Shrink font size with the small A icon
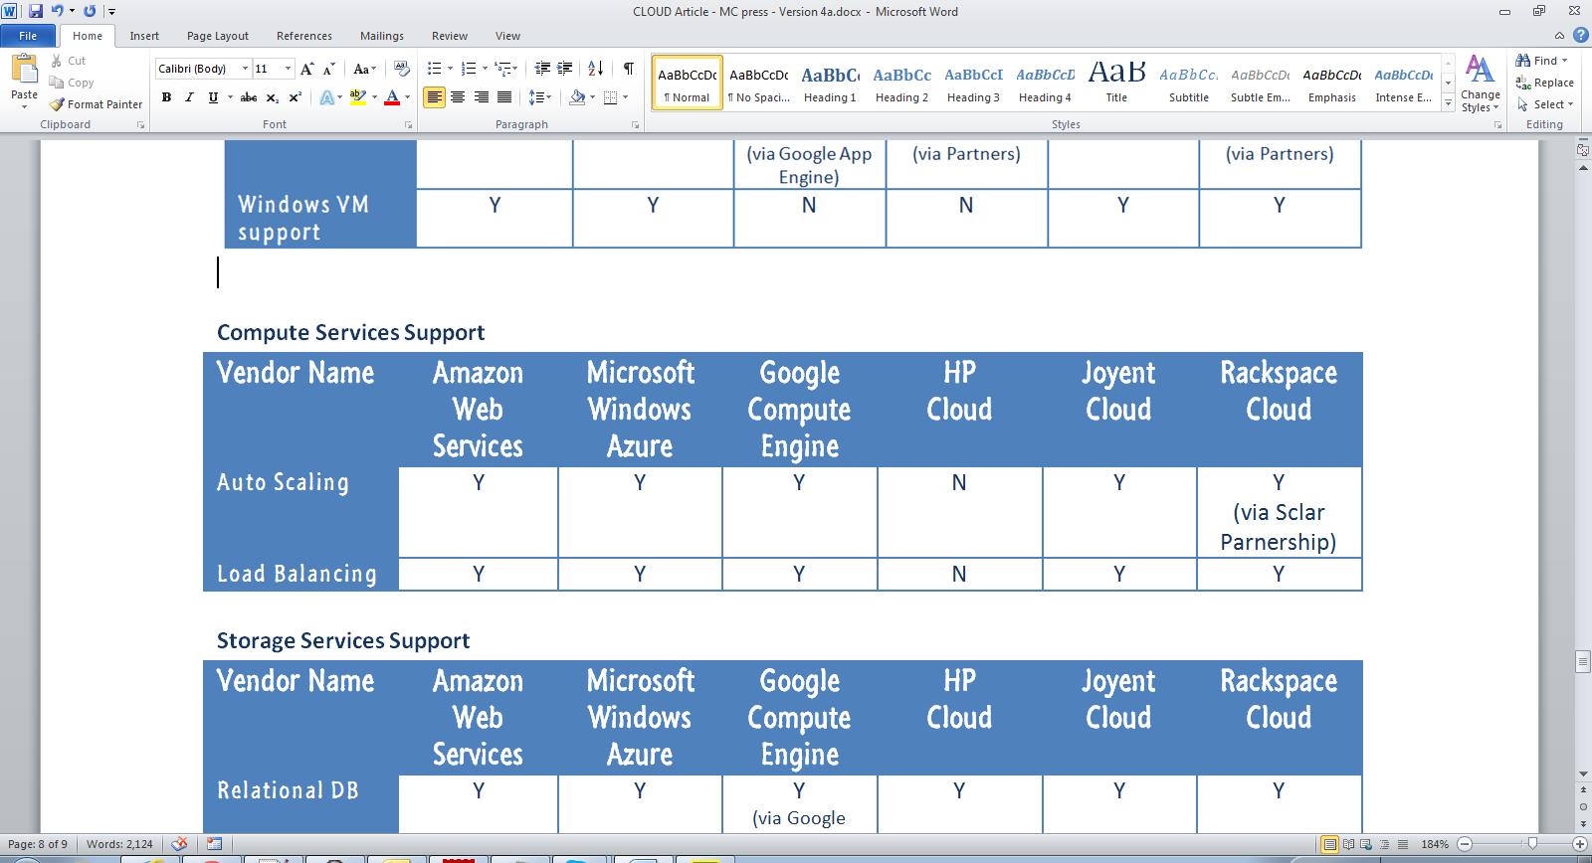This screenshot has width=1592, height=863. coord(328,69)
